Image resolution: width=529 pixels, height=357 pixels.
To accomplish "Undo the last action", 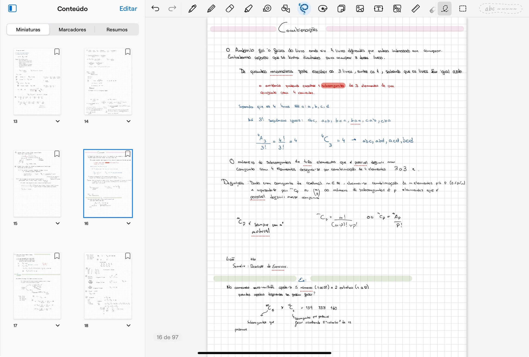I will [x=155, y=9].
